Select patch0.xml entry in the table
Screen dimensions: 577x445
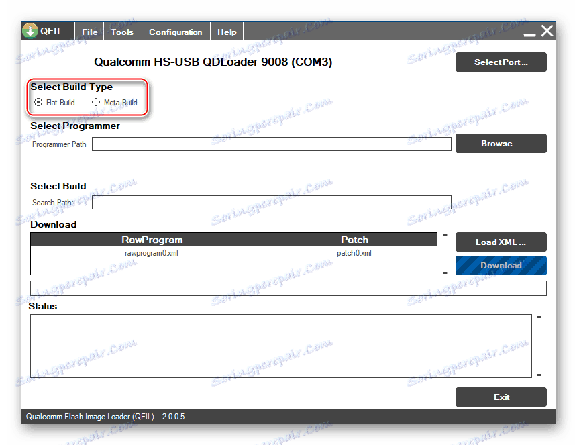(x=354, y=253)
